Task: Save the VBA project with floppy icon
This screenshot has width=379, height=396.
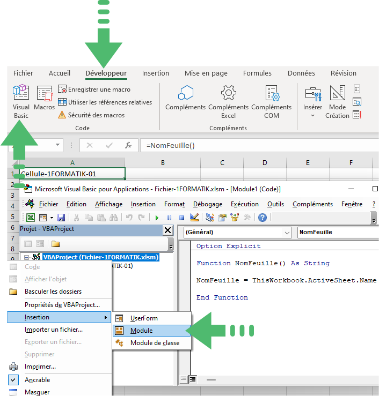Action: click(x=61, y=218)
